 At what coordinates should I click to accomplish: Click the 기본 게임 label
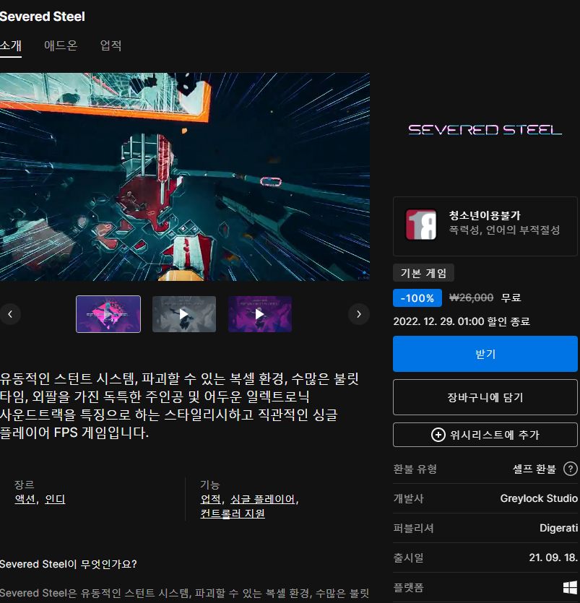(x=423, y=273)
